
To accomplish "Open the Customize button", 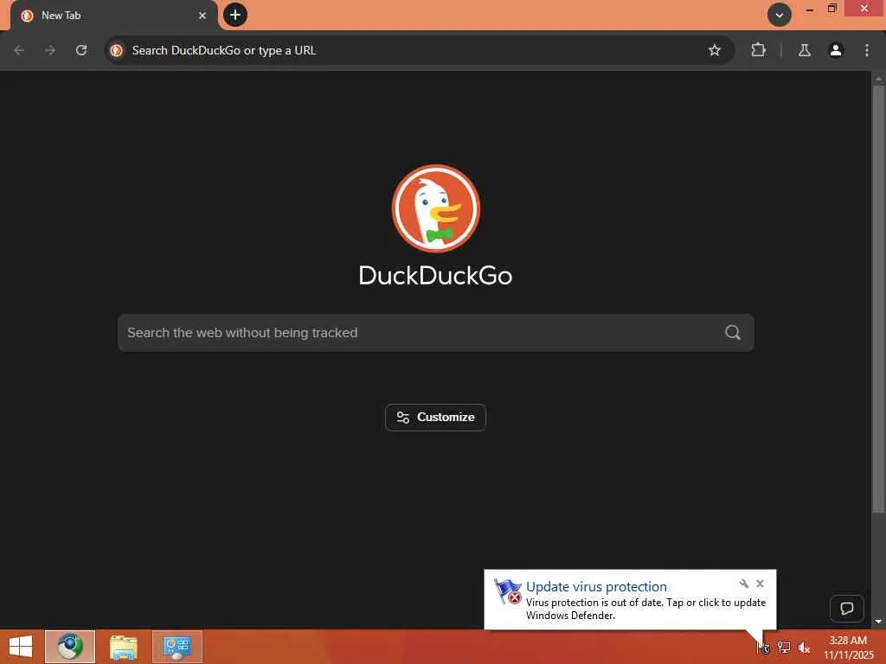I will (x=435, y=418).
